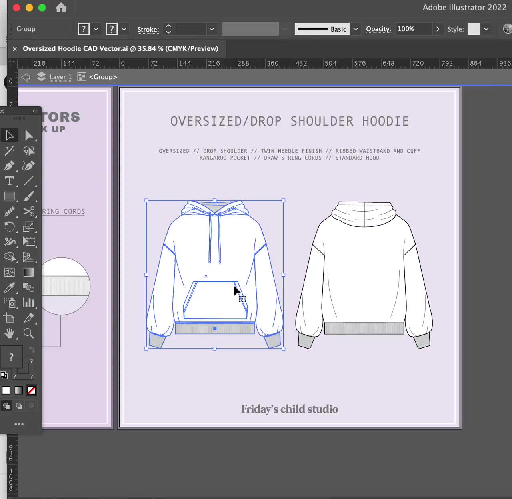Image resolution: width=512 pixels, height=499 pixels.
Task: Click the stroke weight input field
Action: pyautogui.click(x=191, y=29)
